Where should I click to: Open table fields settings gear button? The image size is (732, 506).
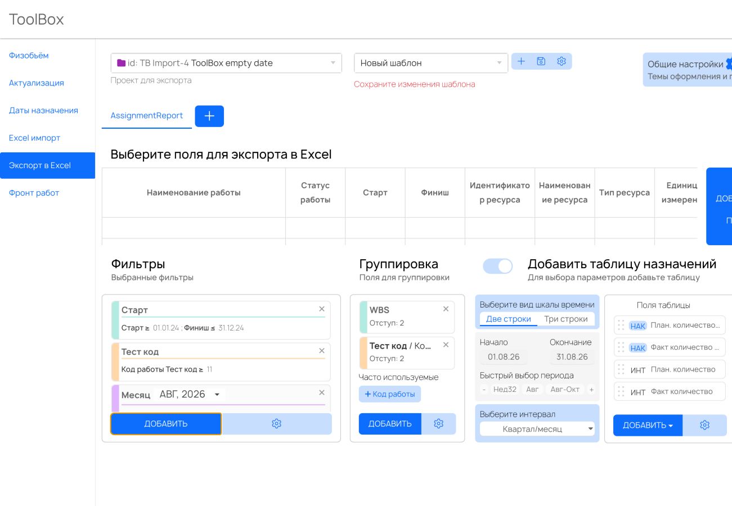point(704,426)
